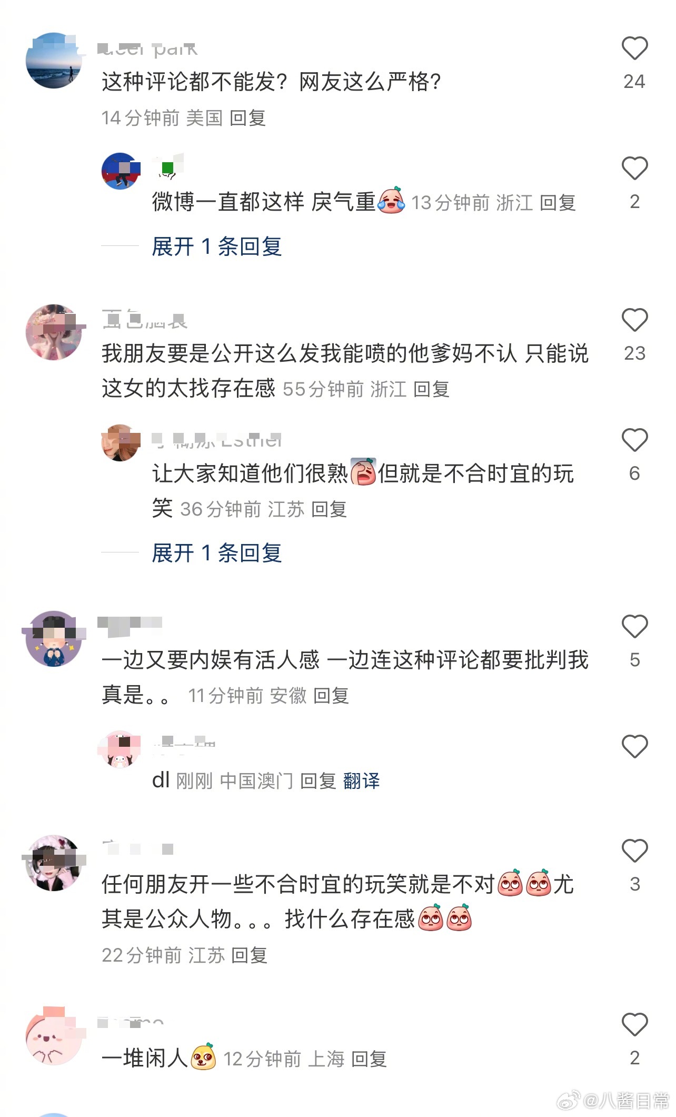The image size is (676, 1117).
Task: Tap heart on 任何朋友开一些 comment
Action: (634, 851)
